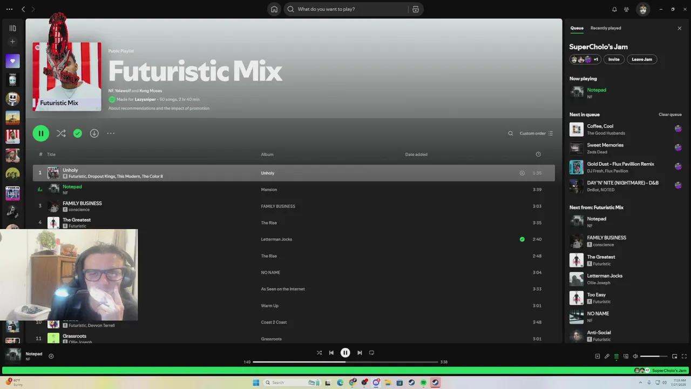Select Coffee, Cool in queue
This screenshot has height=389, width=691.
[x=626, y=130]
